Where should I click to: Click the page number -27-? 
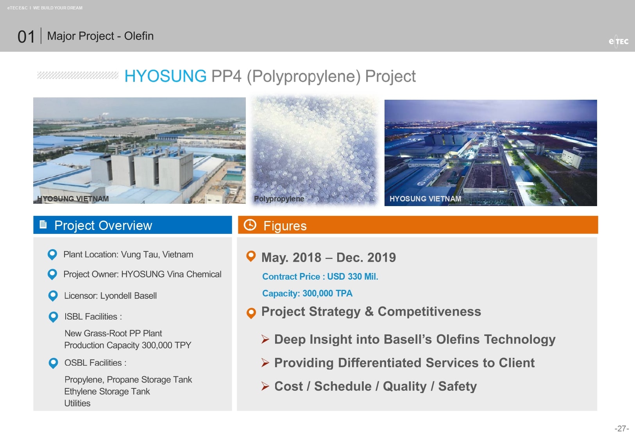622,429
